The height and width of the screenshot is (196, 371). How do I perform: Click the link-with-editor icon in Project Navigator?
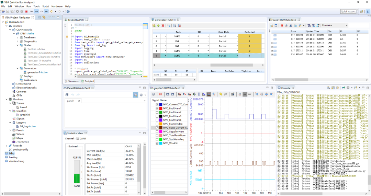pyautogui.click(x=44, y=17)
